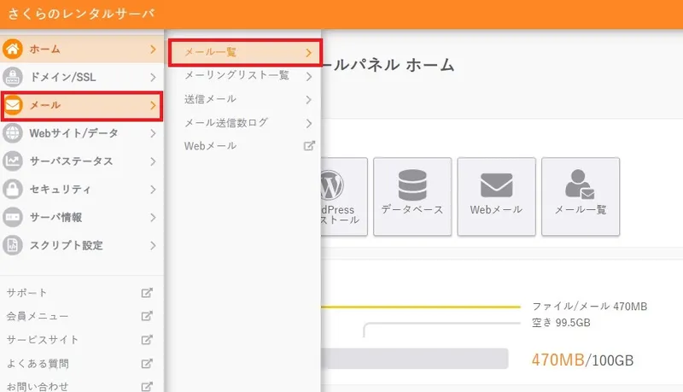Viewport: 683px width, 392px height.
Task: Open the サービスサイト link
Action: click(x=43, y=339)
